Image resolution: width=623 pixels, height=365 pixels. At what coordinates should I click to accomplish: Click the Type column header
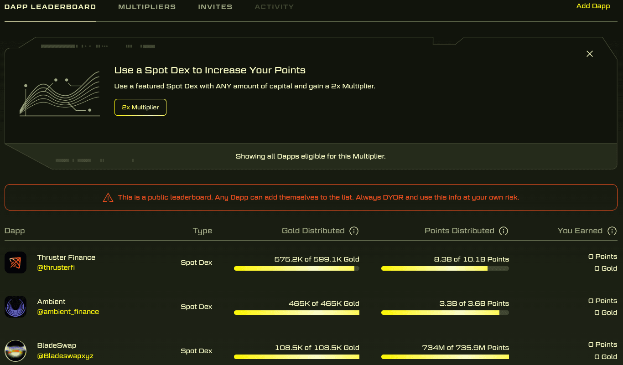pyautogui.click(x=202, y=231)
